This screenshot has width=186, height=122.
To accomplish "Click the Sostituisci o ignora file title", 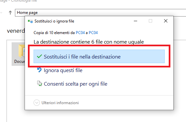I will [x=54, y=21].
